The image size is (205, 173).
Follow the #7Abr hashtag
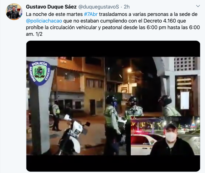click(x=91, y=14)
